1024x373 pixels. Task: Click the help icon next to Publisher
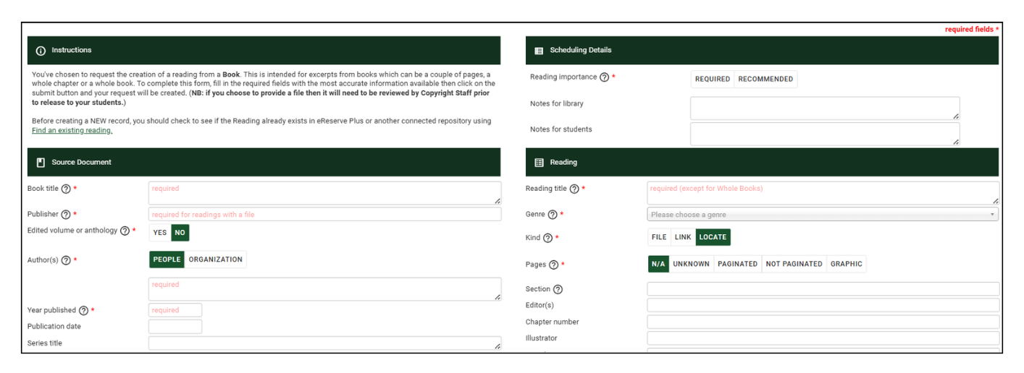(66, 215)
